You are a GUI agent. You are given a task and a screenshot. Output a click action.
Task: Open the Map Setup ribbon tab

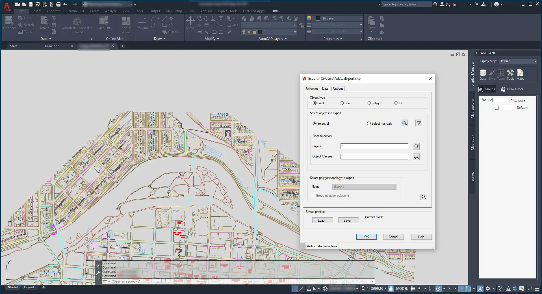[x=174, y=11]
